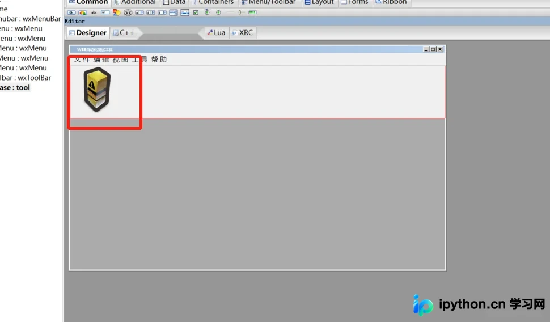Screen dimensions: 550x322
Task: Select the wxToolBar node in object tree
Action: (x=26, y=78)
